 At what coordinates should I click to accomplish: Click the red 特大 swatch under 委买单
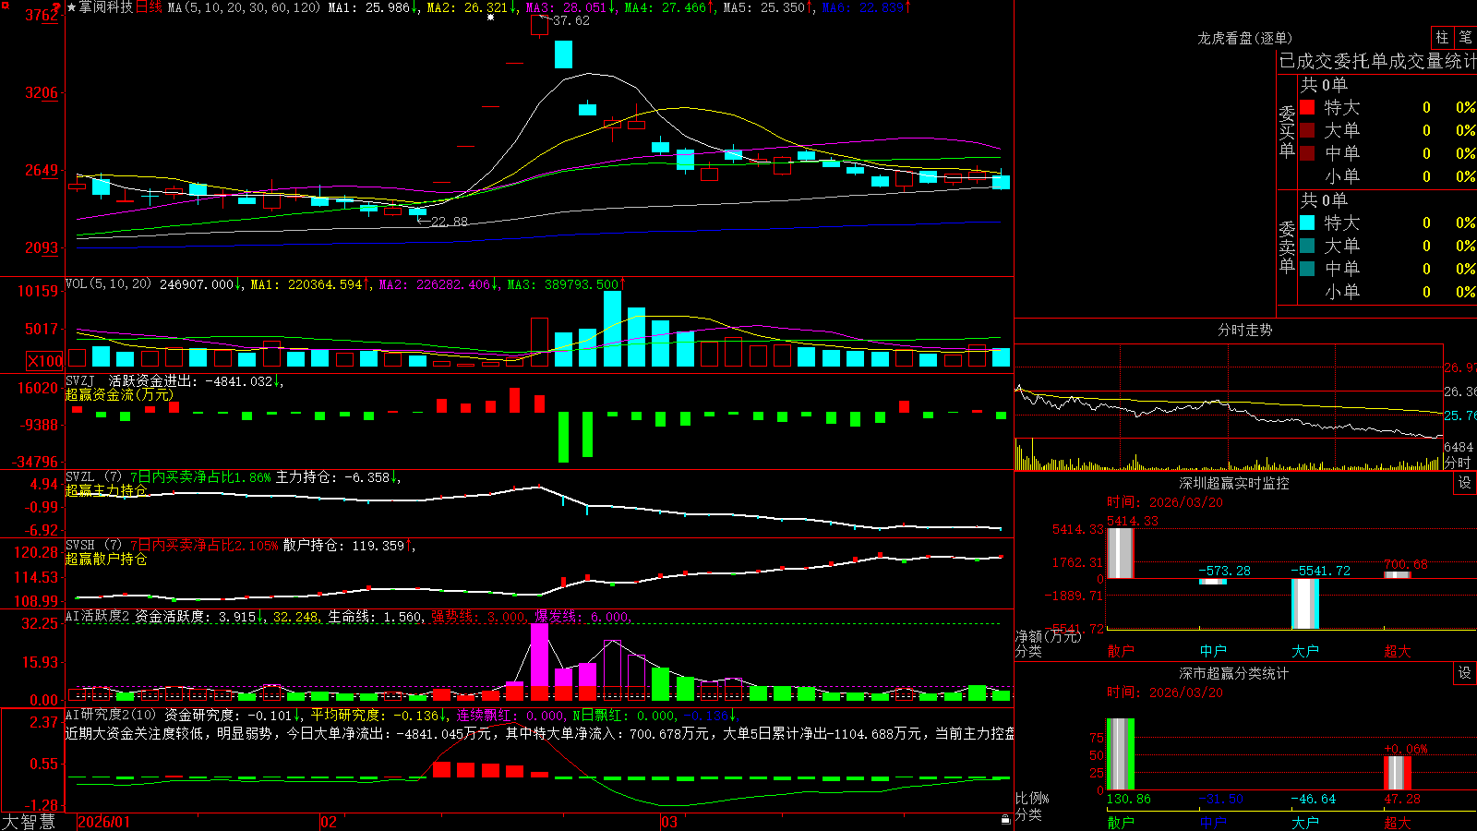click(x=1307, y=107)
